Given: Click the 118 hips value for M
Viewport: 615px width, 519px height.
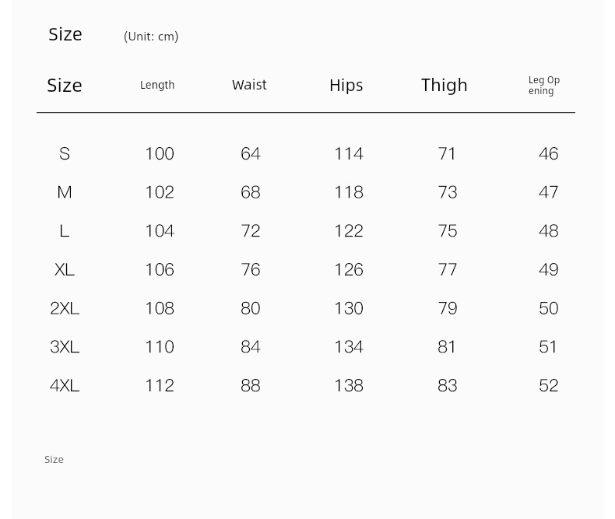Looking at the screenshot, I should [x=349, y=192].
